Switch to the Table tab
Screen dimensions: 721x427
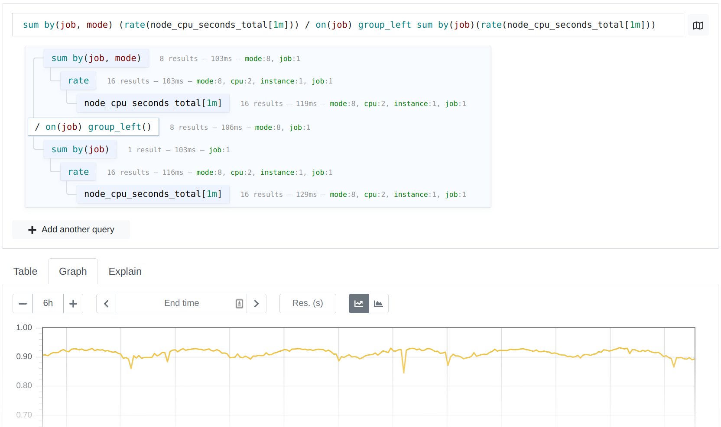(x=25, y=271)
